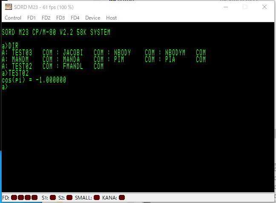Open the Control menu

[x=13, y=18]
